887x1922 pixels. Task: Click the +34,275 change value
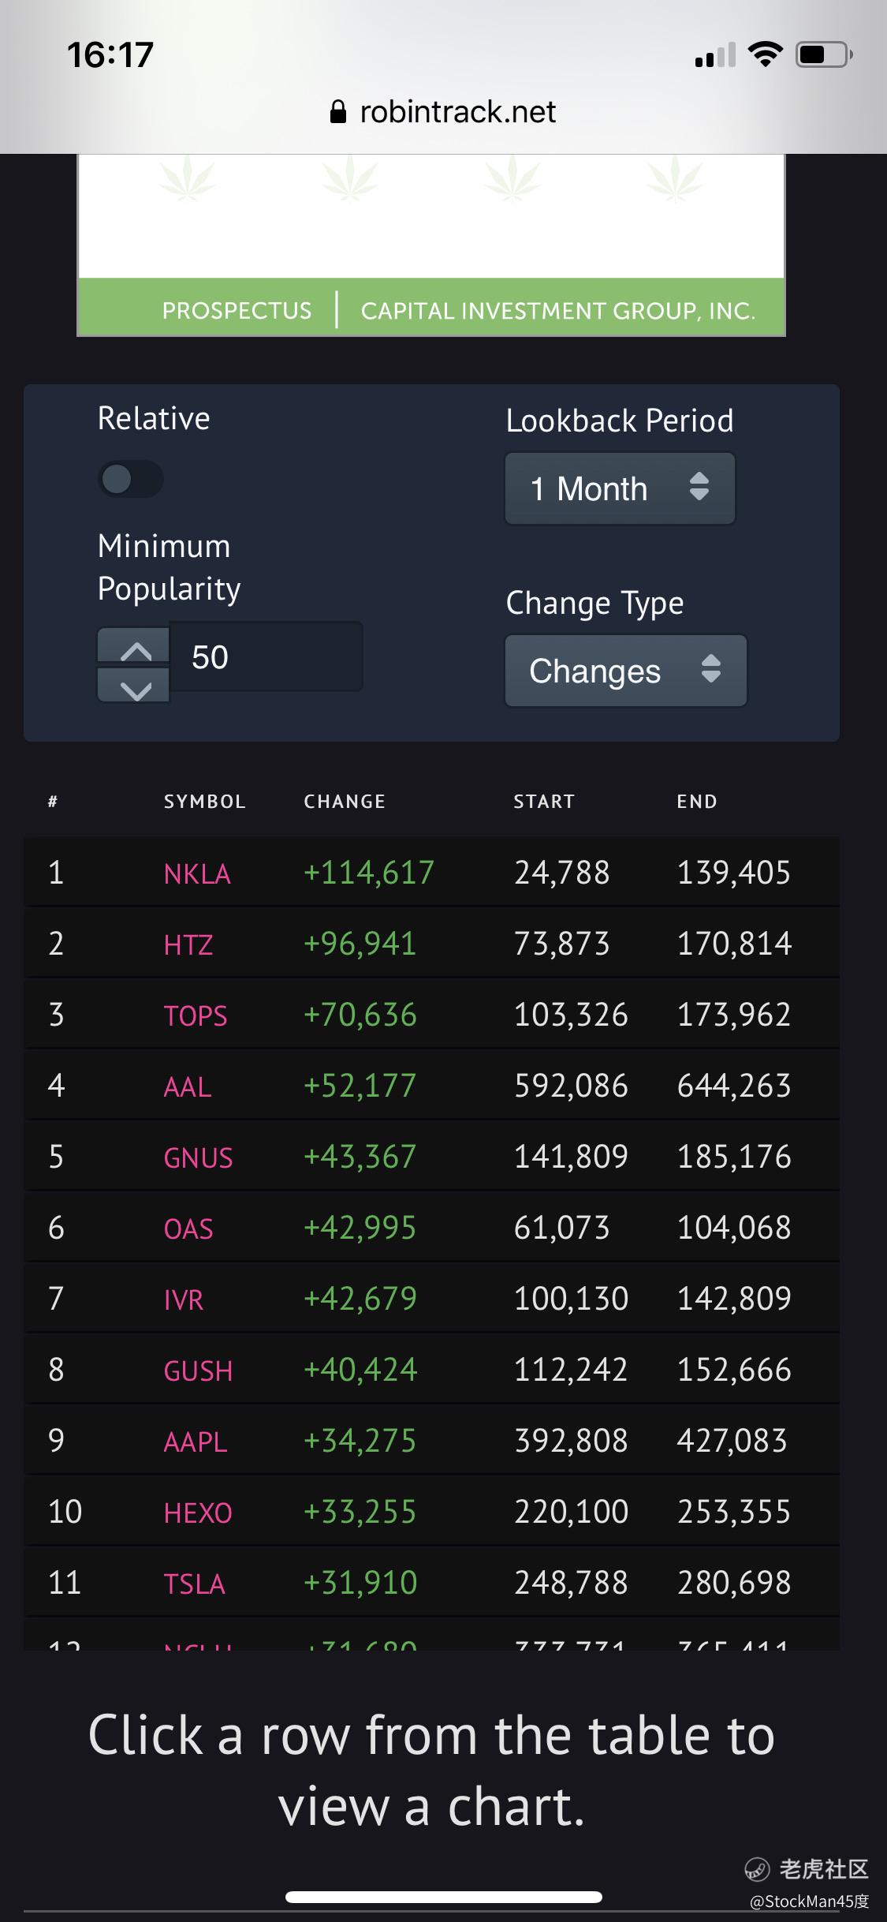360,1441
